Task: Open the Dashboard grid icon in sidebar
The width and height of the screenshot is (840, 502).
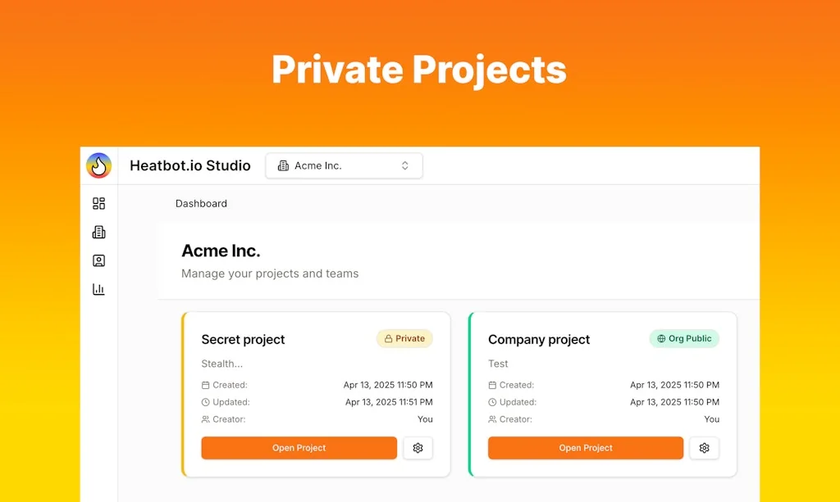Action: click(x=98, y=203)
